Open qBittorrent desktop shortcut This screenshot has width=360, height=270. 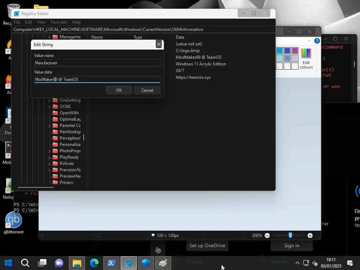point(14,223)
